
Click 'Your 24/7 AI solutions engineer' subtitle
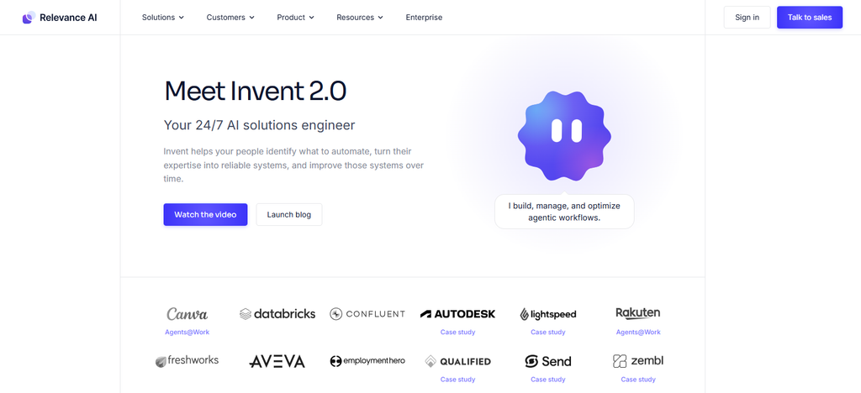click(259, 125)
